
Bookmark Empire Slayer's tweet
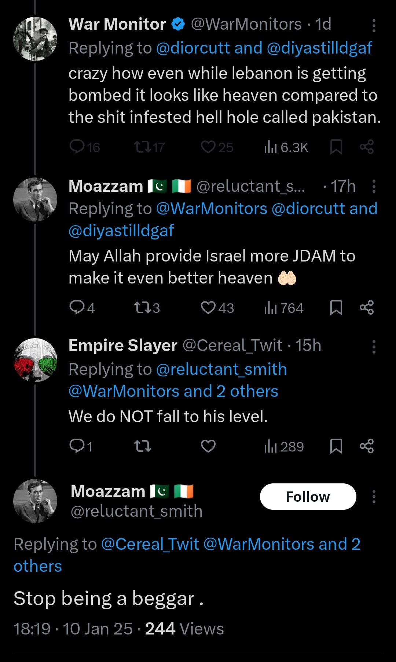point(336,446)
